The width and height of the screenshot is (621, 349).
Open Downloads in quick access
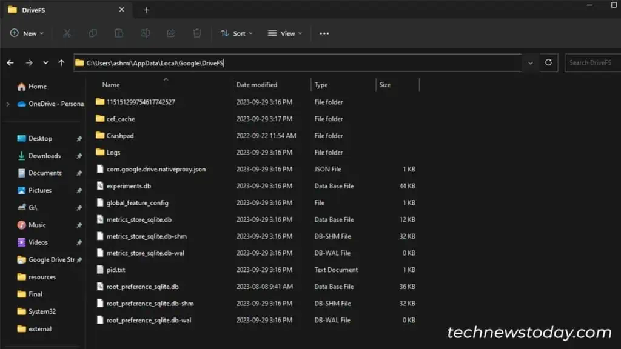(x=39, y=156)
